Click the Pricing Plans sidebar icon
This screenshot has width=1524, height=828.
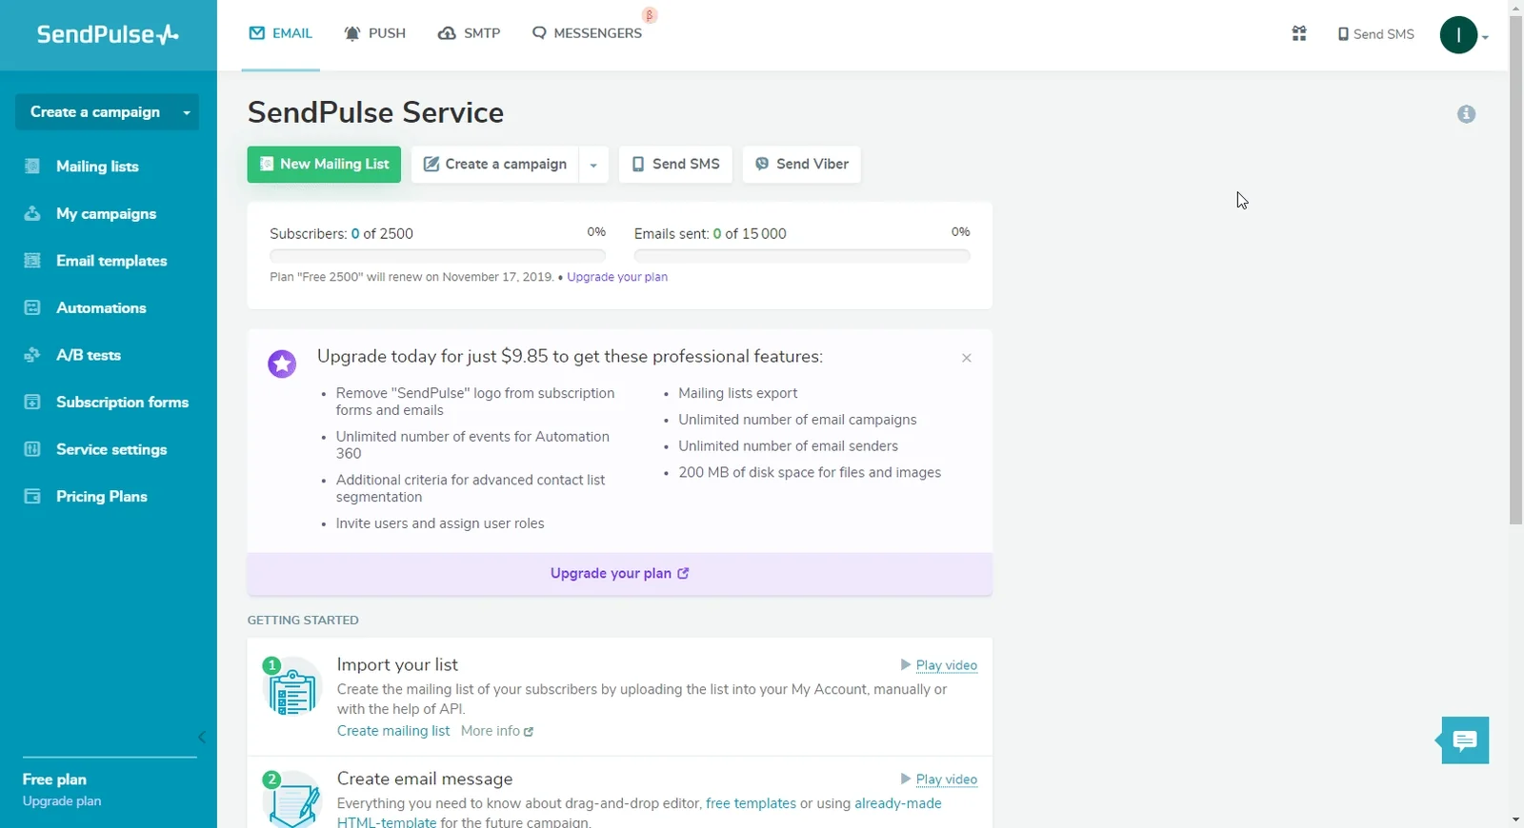click(x=32, y=497)
